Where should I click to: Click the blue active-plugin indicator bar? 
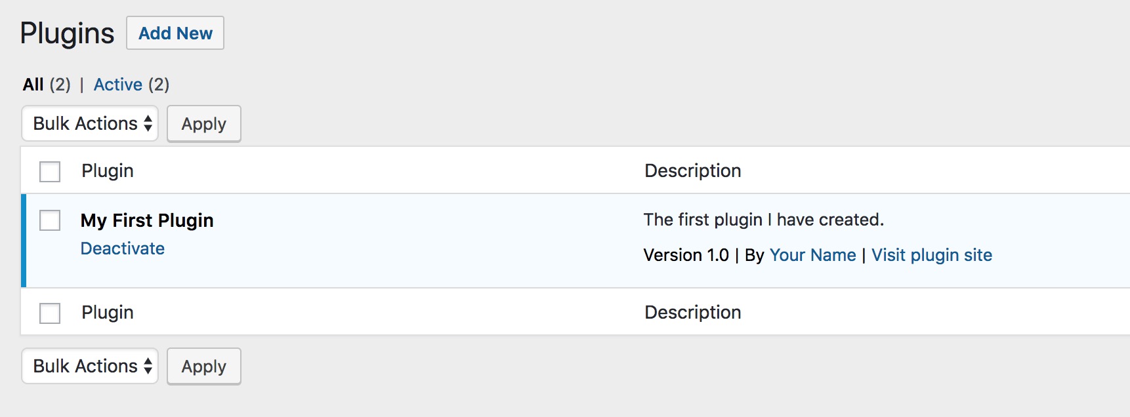24,241
